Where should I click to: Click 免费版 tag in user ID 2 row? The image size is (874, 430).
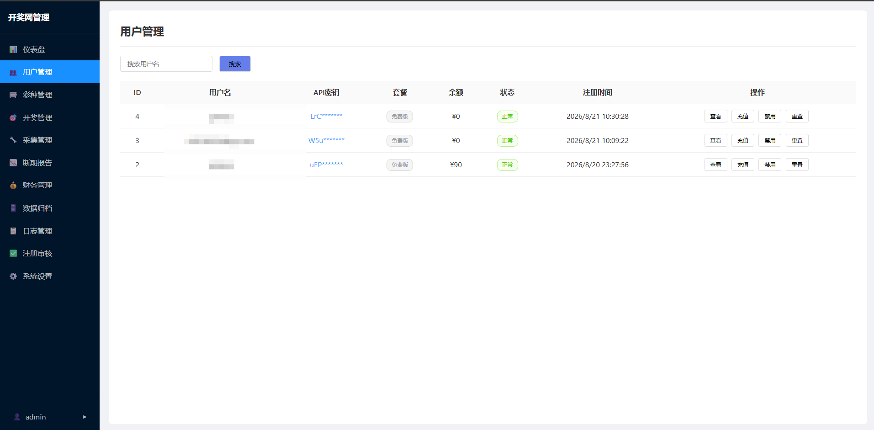pos(400,165)
